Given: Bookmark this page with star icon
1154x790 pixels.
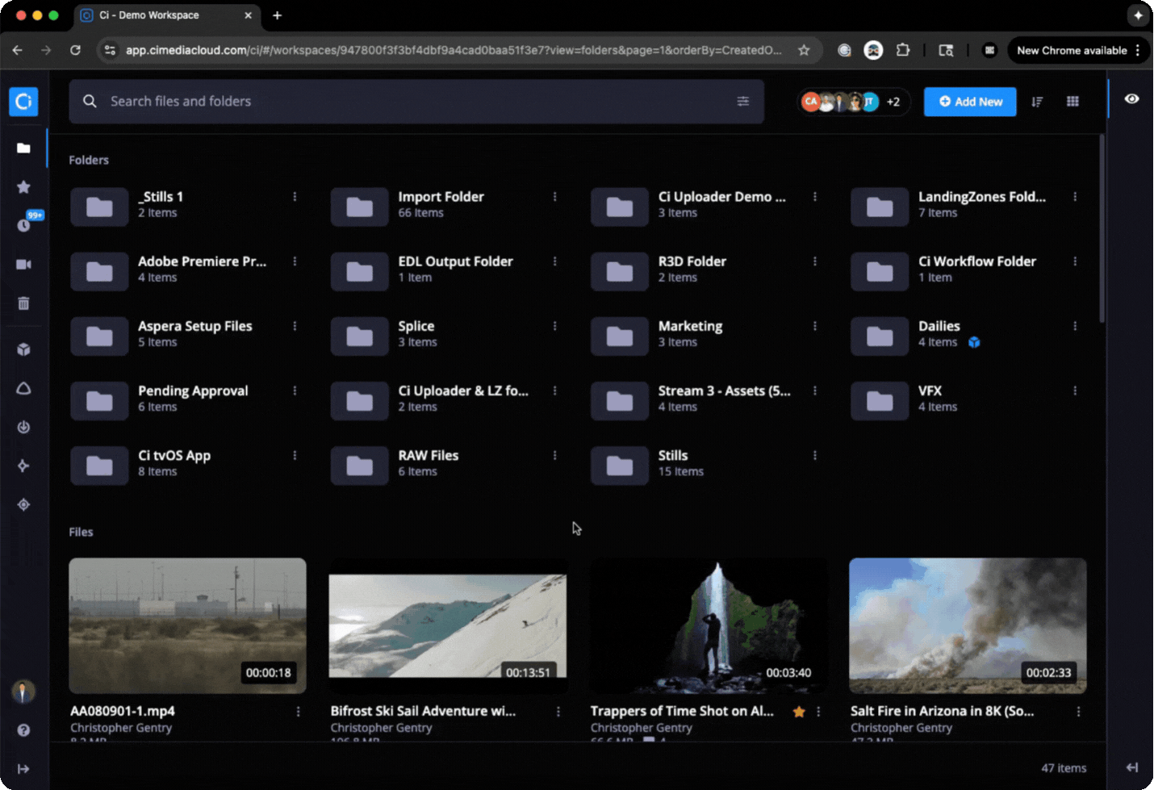Looking at the screenshot, I should coord(804,50).
